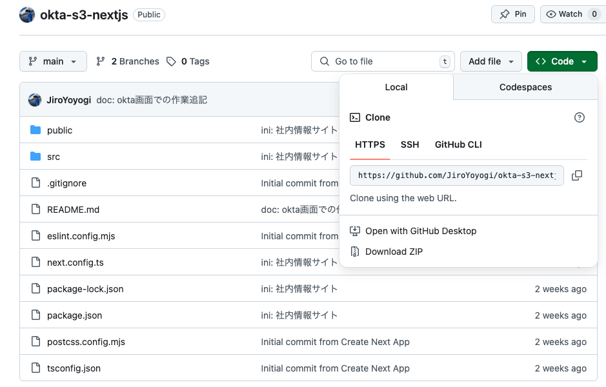Screen dimensions: 606x387
Task: Click '2 weeks ago' in the tsconfig.json row
Action: pyautogui.click(x=560, y=368)
